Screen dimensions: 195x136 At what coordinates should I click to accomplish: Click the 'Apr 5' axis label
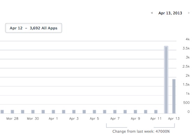click(94, 119)
